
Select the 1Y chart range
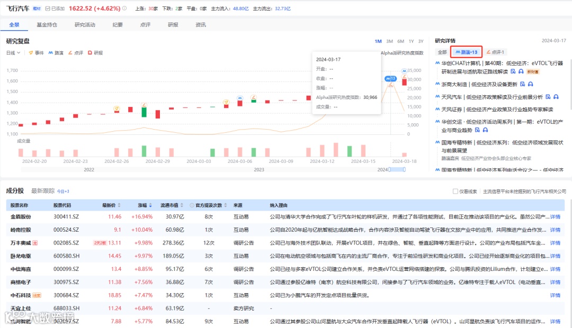pyautogui.click(x=411, y=41)
